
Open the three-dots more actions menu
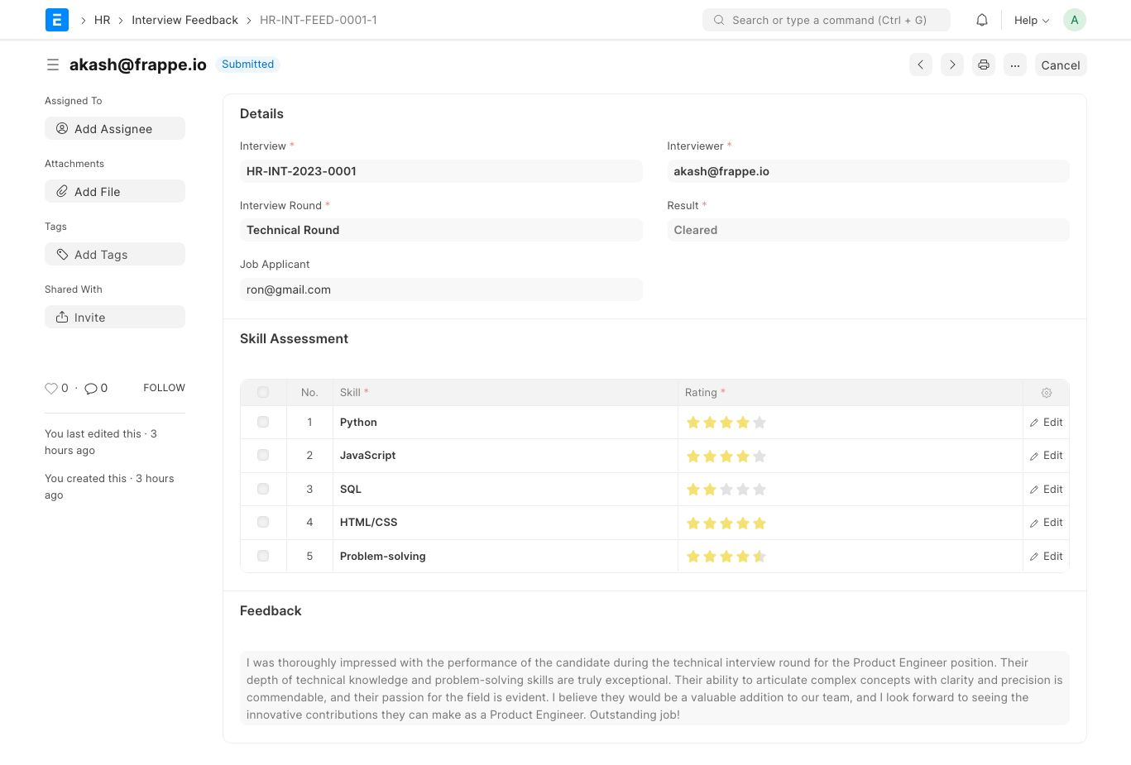click(1015, 65)
